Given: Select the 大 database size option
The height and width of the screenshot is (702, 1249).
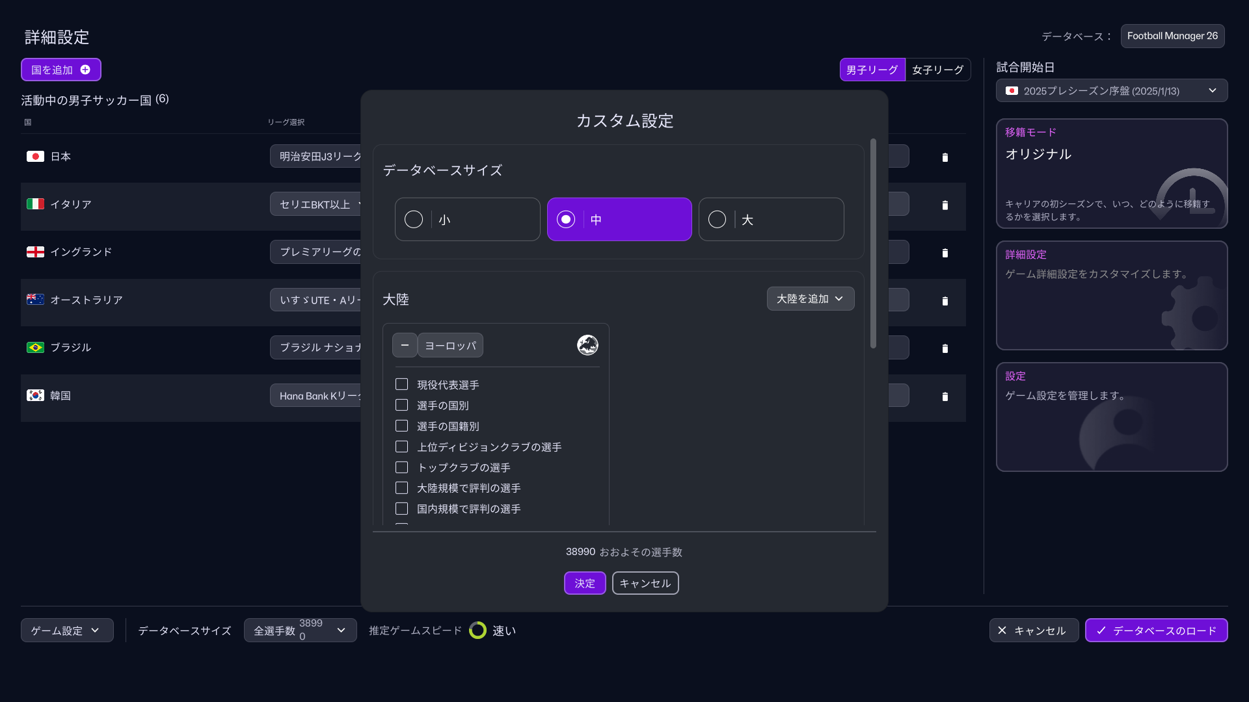Looking at the screenshot, I should [771, 220].
